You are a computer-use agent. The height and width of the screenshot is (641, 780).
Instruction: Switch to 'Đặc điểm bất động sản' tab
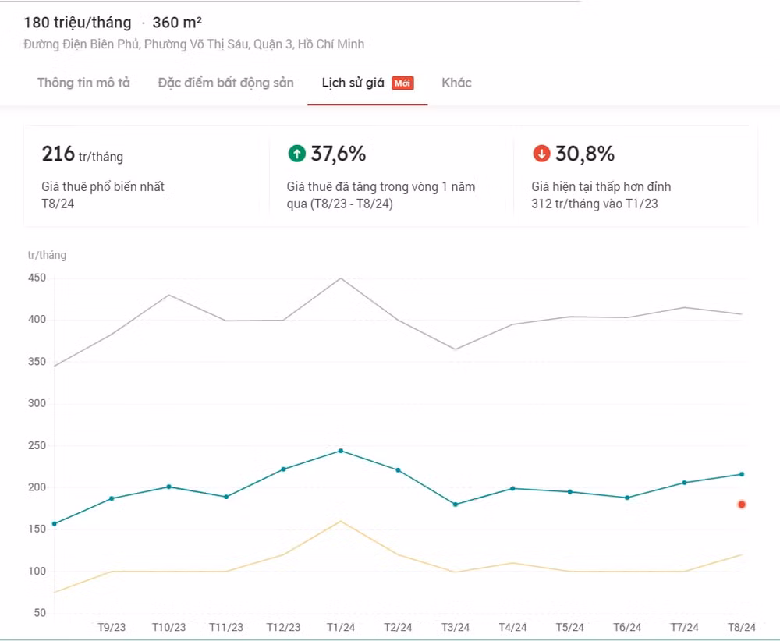pyautogui.click(x=226, y=83)
